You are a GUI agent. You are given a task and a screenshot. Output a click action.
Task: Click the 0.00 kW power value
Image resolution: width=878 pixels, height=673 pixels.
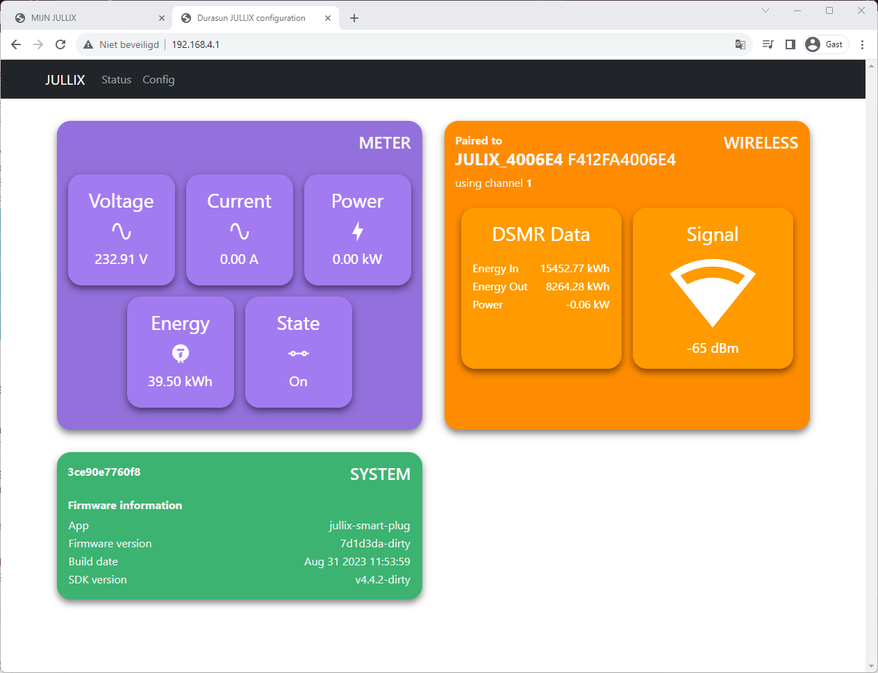tap(358, 259)
